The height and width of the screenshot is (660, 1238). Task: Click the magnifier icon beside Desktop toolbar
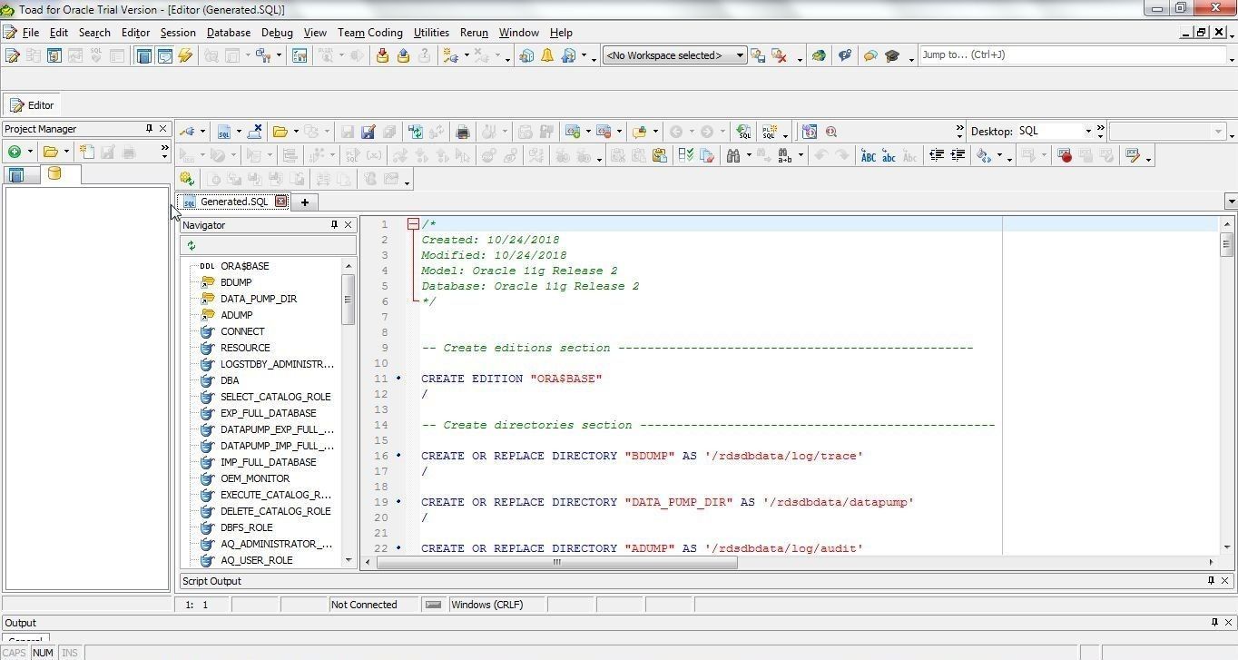[831, 132]
